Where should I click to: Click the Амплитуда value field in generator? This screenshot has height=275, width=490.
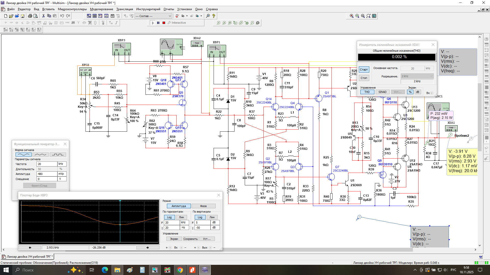click(x=47, y=174)
